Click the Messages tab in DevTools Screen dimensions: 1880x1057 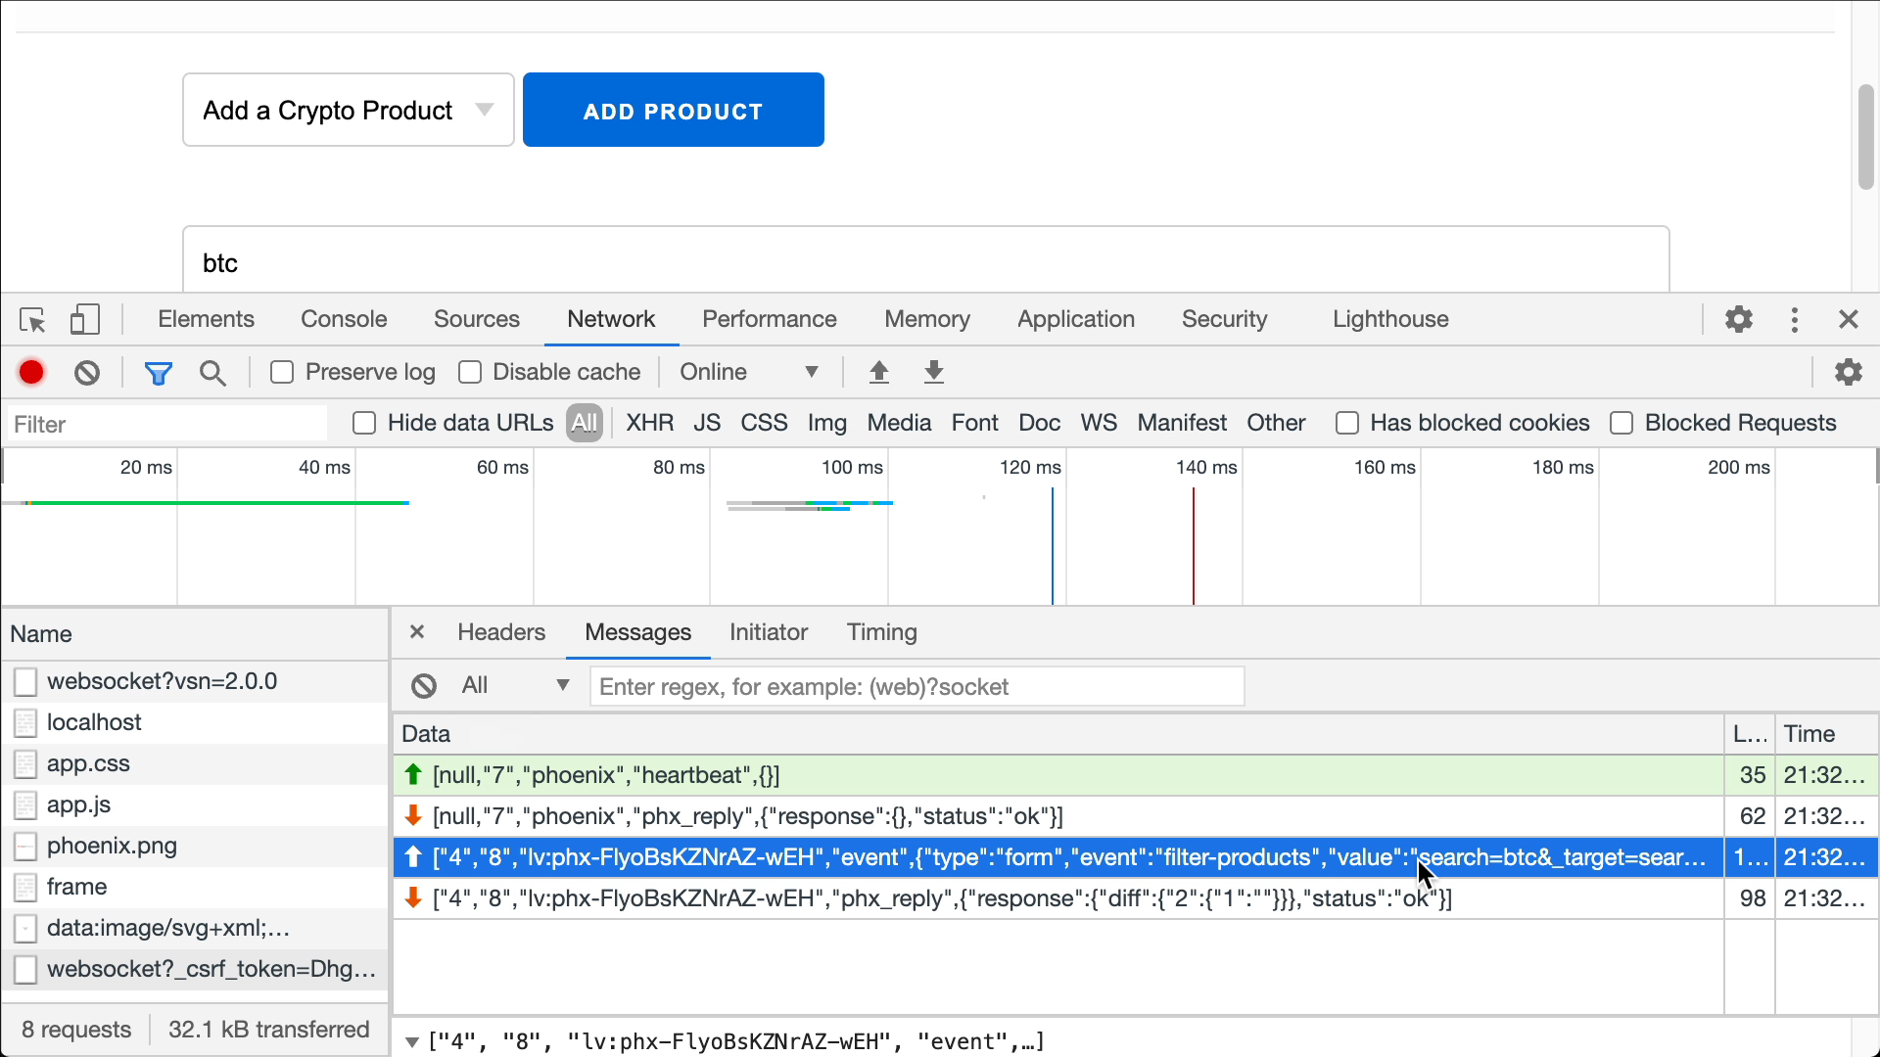click(637, 631)
